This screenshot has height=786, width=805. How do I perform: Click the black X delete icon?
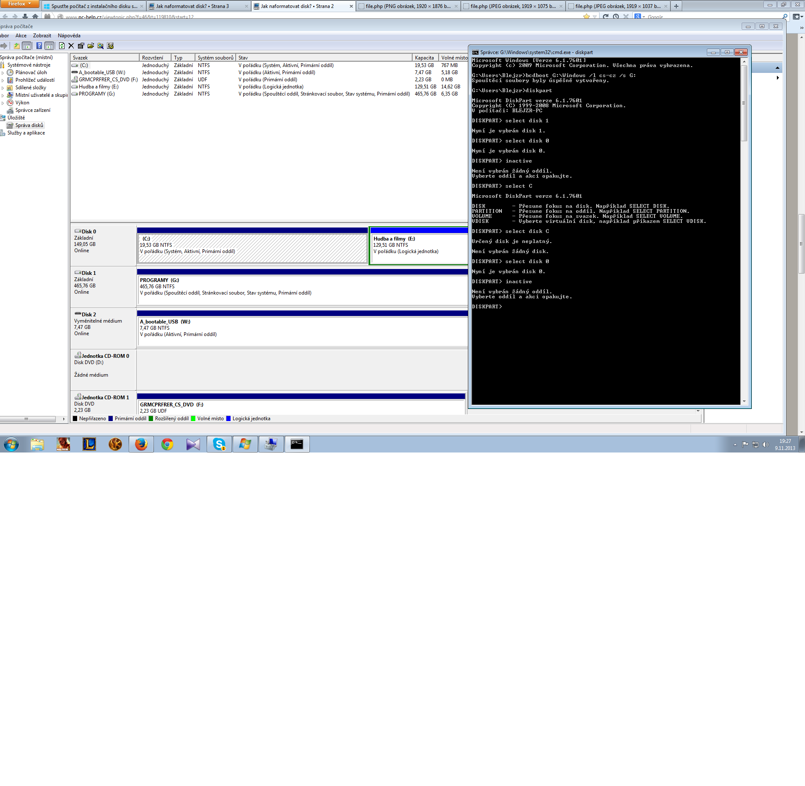(x=71, y=46)
